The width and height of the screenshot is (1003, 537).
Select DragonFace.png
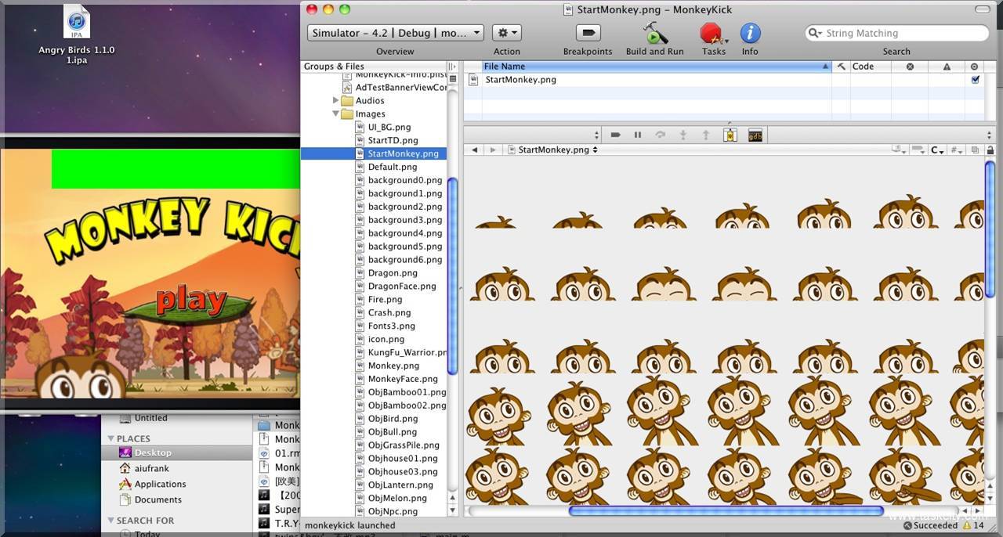402,286
